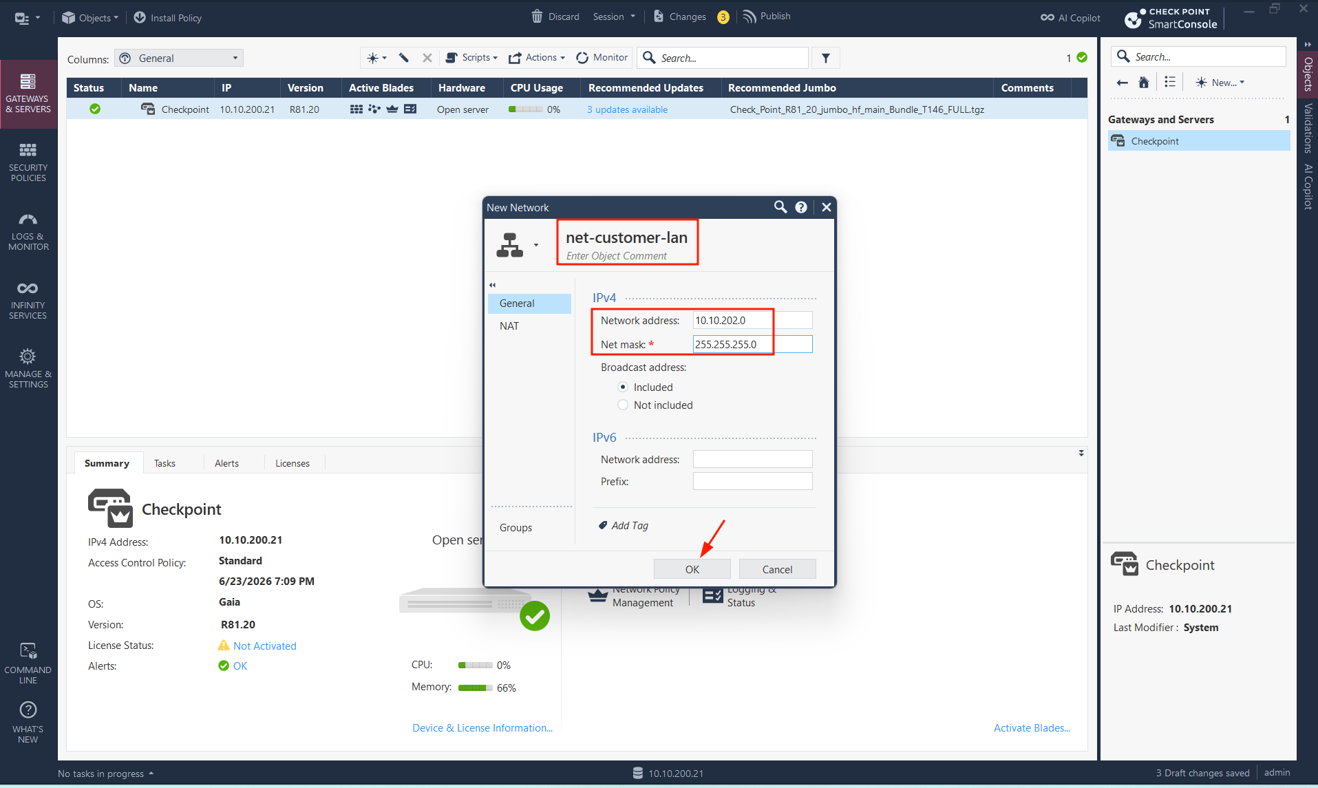This screenshot has height=788, width=1318.
Task: Click the CPU usage bar in summary
Action: click(x=475, y=665)
